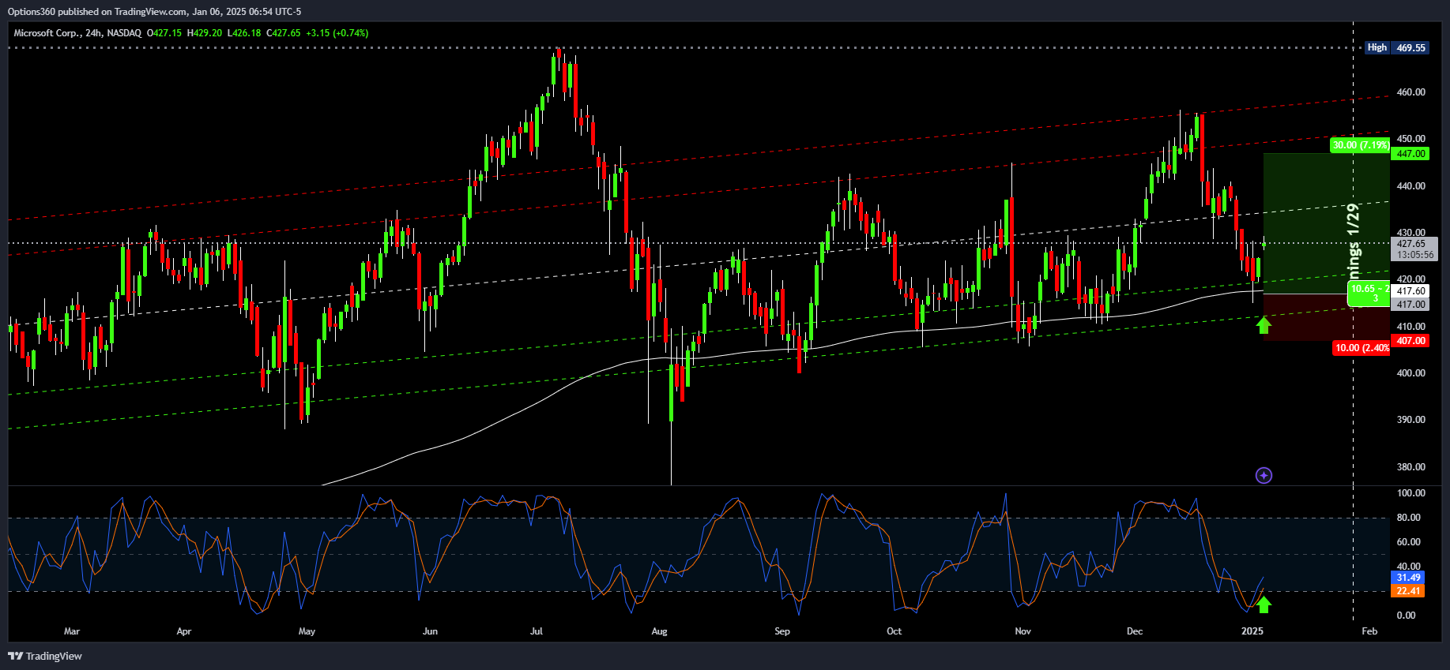Click the 60.00 oscillator scale tick

tap(1408, 542)
